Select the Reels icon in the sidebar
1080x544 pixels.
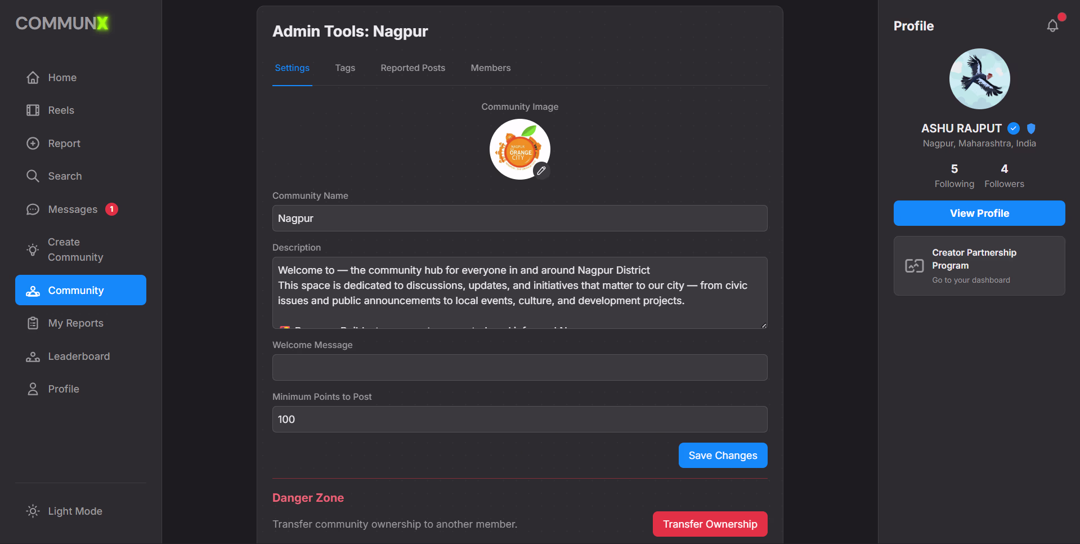pyautogui.click(x=33, y=110)
